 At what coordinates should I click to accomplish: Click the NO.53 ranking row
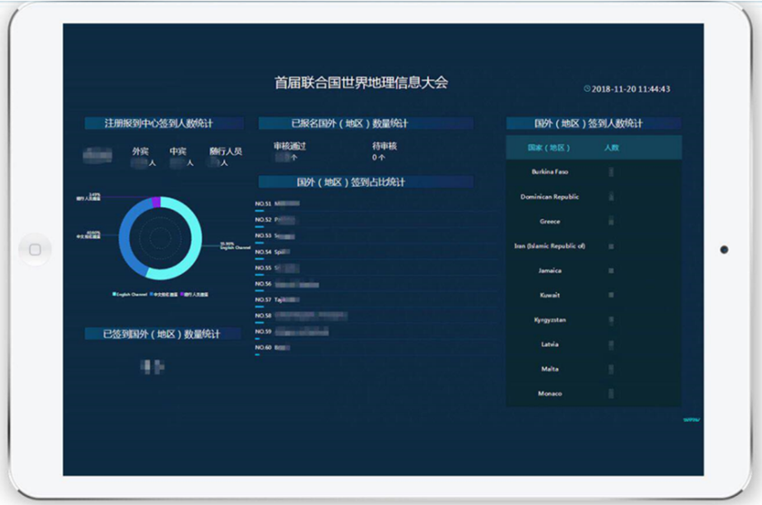tap(376, 236)
